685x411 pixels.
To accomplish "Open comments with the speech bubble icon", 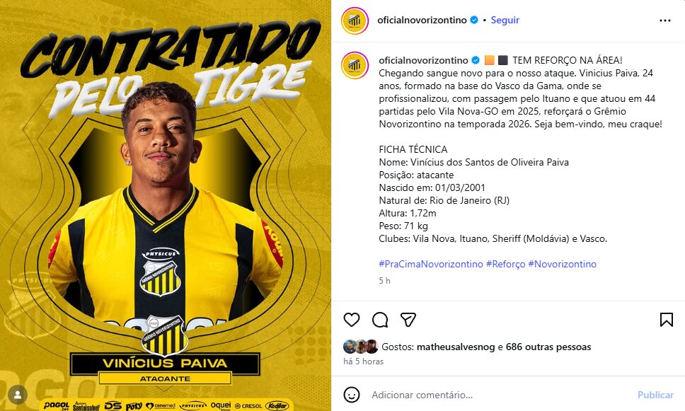I will [x=380, y=320].
